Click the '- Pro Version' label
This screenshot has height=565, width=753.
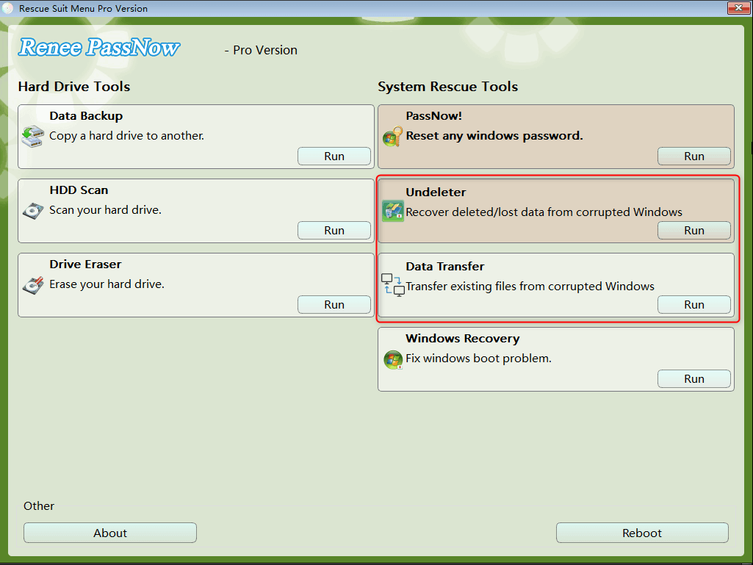(x=261, y=50)
